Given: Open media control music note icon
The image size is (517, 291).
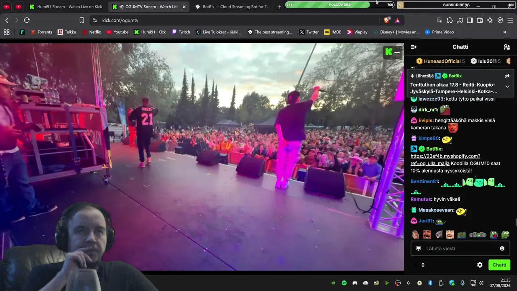Looking at the screenshot, I should click(460, 20).
